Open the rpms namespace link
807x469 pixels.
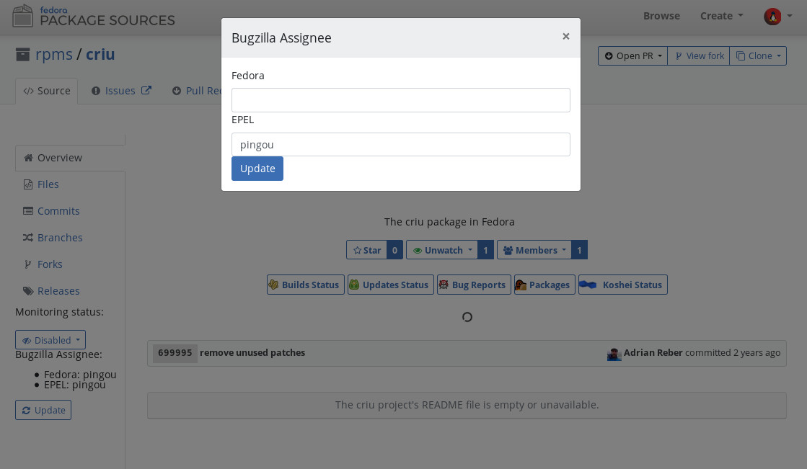[54, 54]
